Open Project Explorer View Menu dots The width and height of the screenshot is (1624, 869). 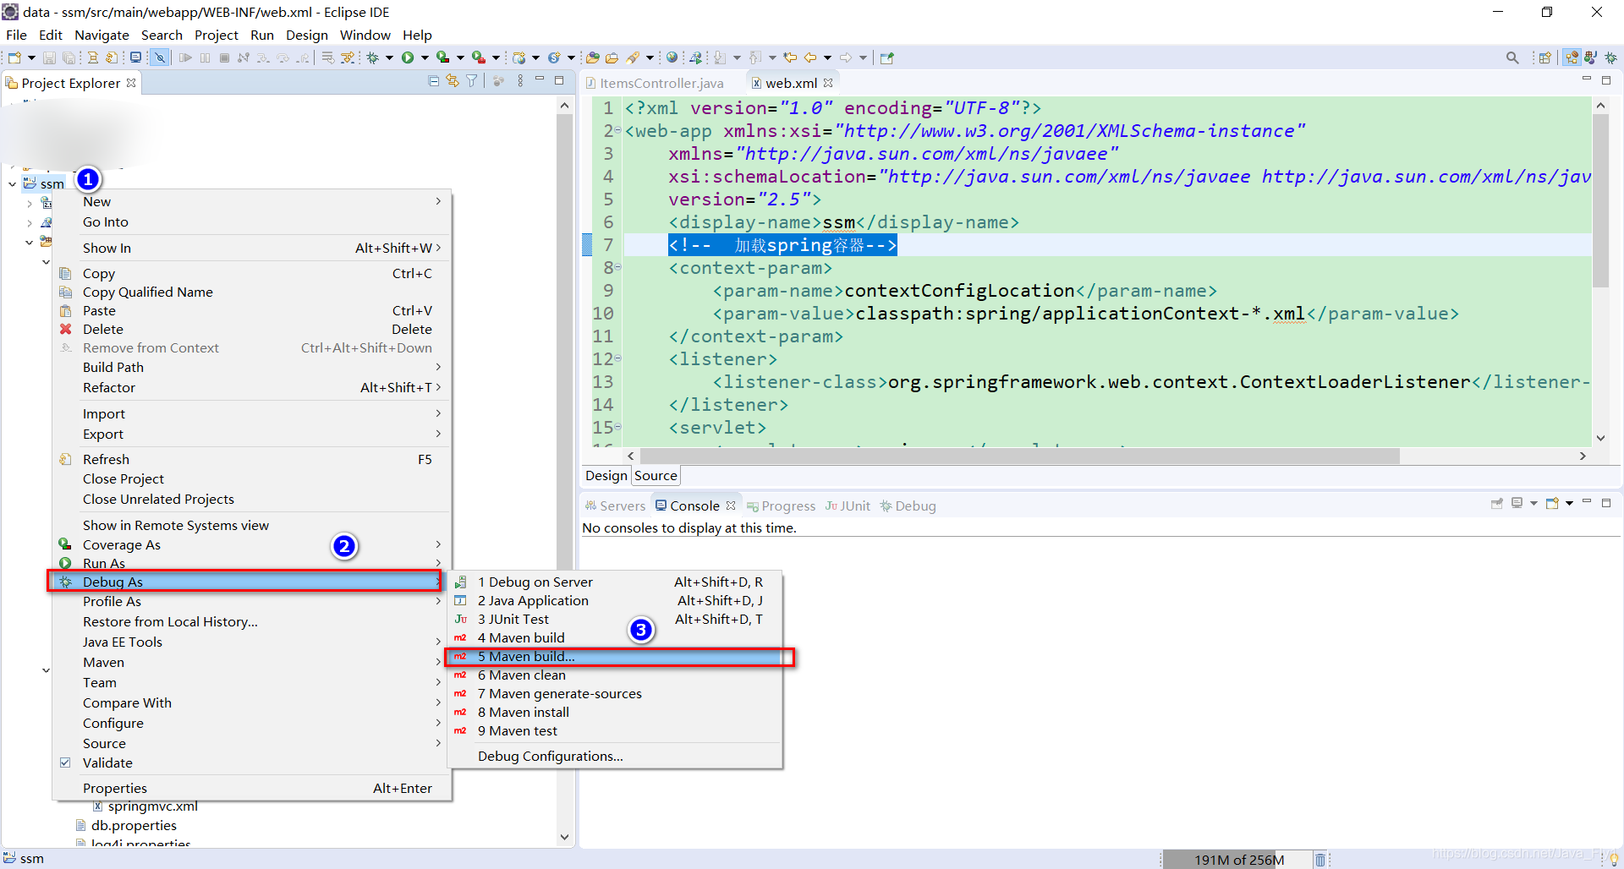520,81
